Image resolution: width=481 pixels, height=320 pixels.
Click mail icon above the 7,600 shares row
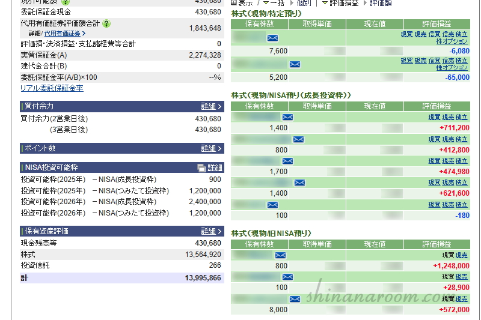click(272, 38)
